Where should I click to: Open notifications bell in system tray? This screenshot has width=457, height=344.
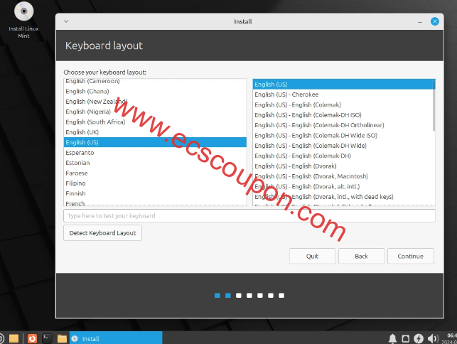392,338
